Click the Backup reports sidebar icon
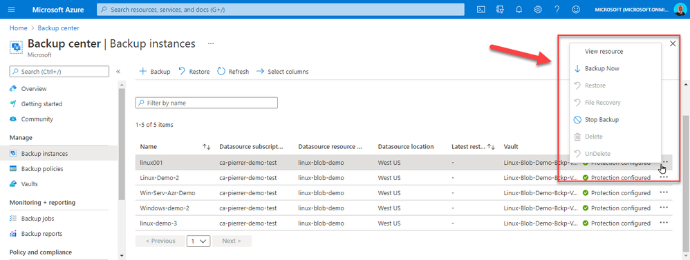This screenshot has height=260, width=690. click(x=13, y=234)
